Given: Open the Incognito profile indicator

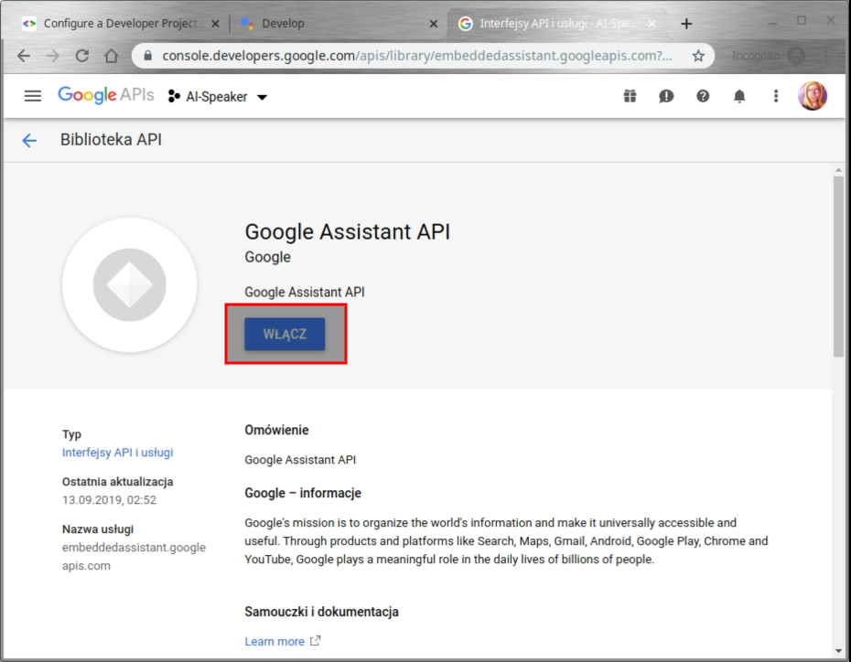Looking at the screenshot, I should [x=768, y=55].
